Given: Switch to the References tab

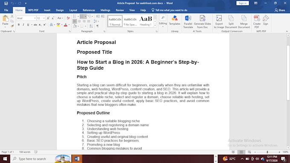Looking at the screenshot, I should coord(89,10).
